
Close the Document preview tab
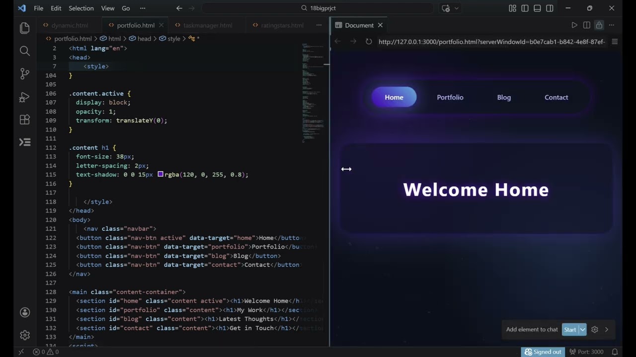coord(380,25)
